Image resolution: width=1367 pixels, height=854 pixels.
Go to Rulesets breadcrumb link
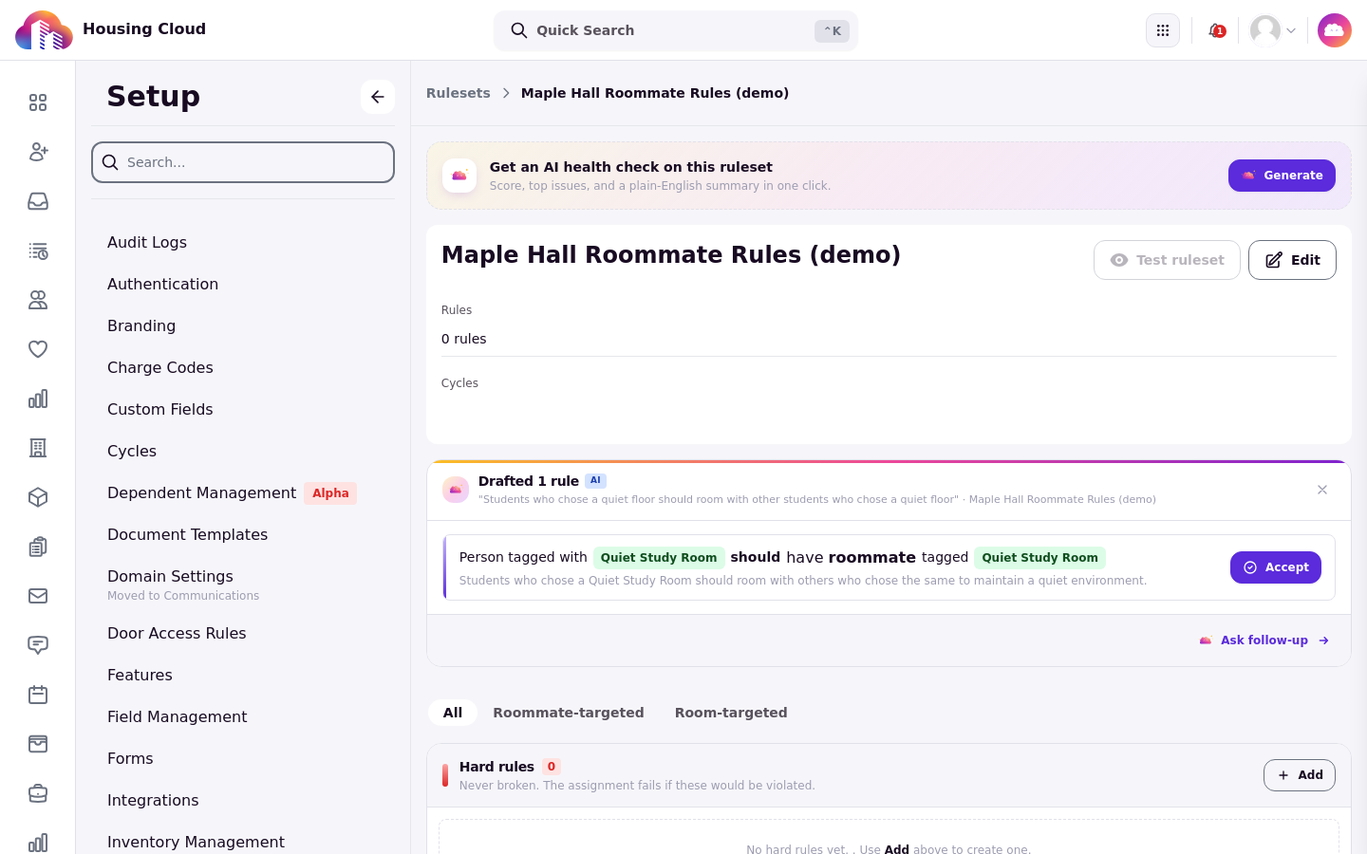coord(459,93)
